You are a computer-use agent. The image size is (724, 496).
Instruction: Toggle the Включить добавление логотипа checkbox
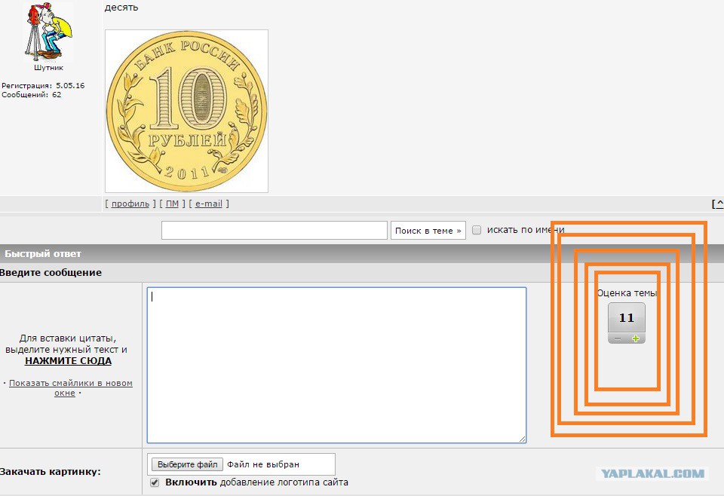coord(155,482)
